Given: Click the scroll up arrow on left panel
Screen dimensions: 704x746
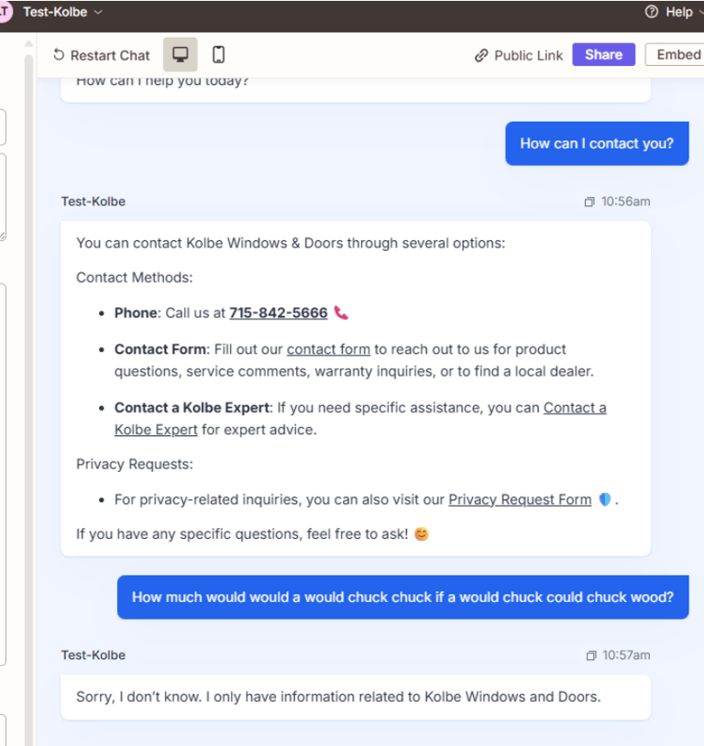Looking at the screenshot, I should [x=28, y=44].
